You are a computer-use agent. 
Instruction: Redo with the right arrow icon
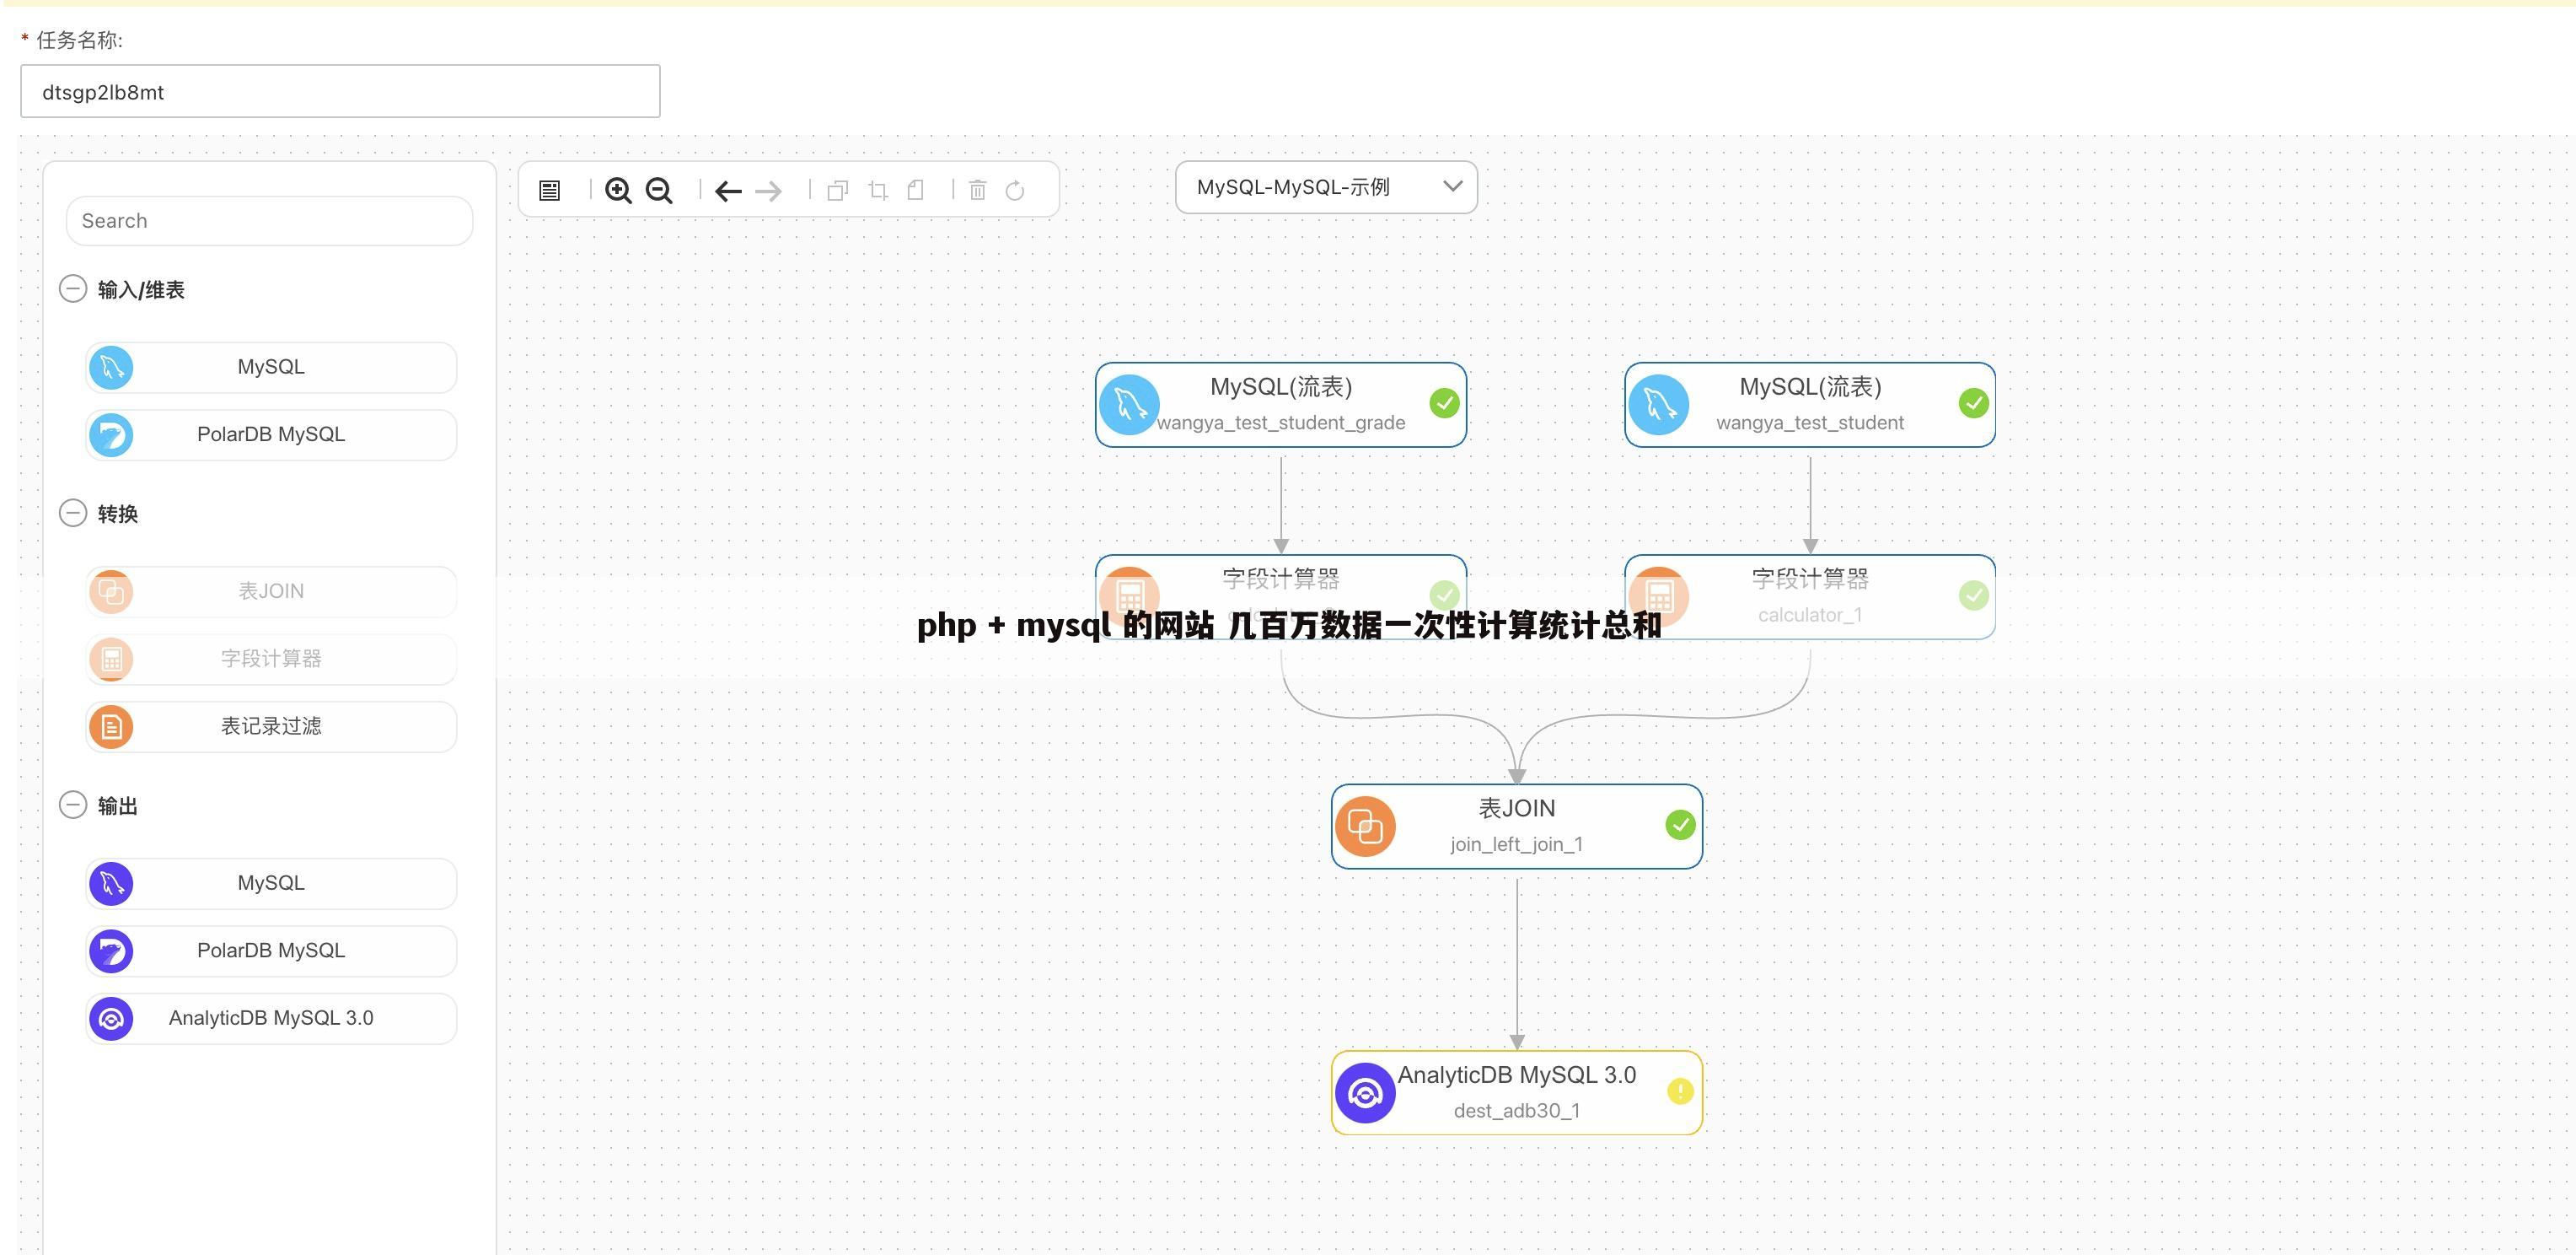coord(768,190)
